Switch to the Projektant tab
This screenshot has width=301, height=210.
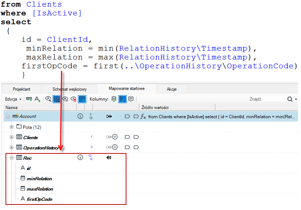pos(21,89)
